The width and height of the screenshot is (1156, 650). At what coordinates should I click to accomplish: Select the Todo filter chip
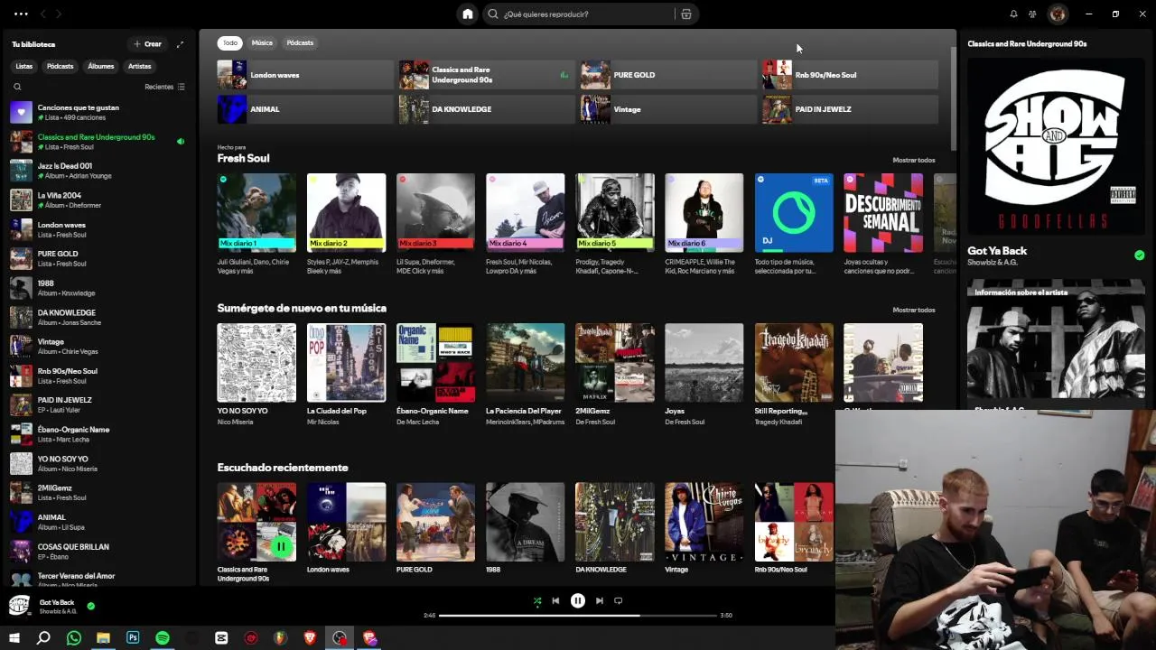point(230,42)
